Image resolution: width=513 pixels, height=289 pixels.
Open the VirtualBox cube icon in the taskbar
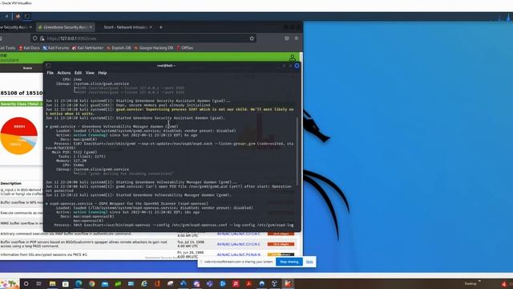coord(275,283)
